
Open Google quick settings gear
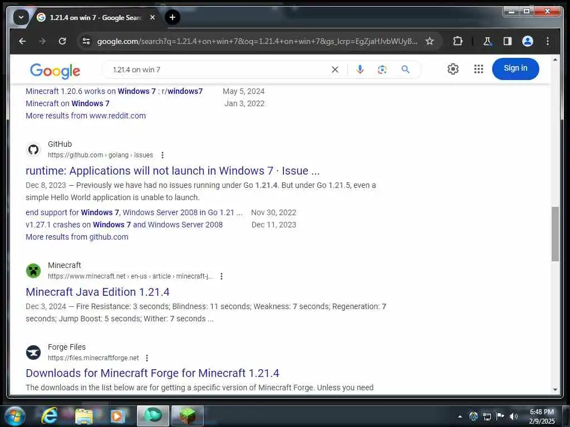453,68
